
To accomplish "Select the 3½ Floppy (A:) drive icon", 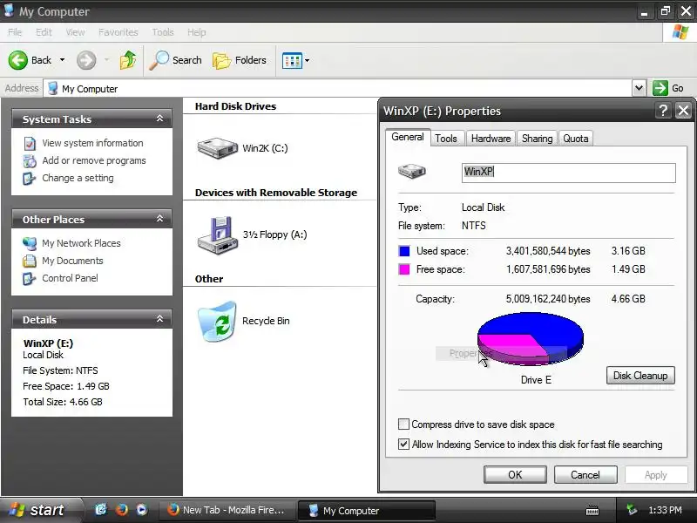I will [x=217, y=235].
